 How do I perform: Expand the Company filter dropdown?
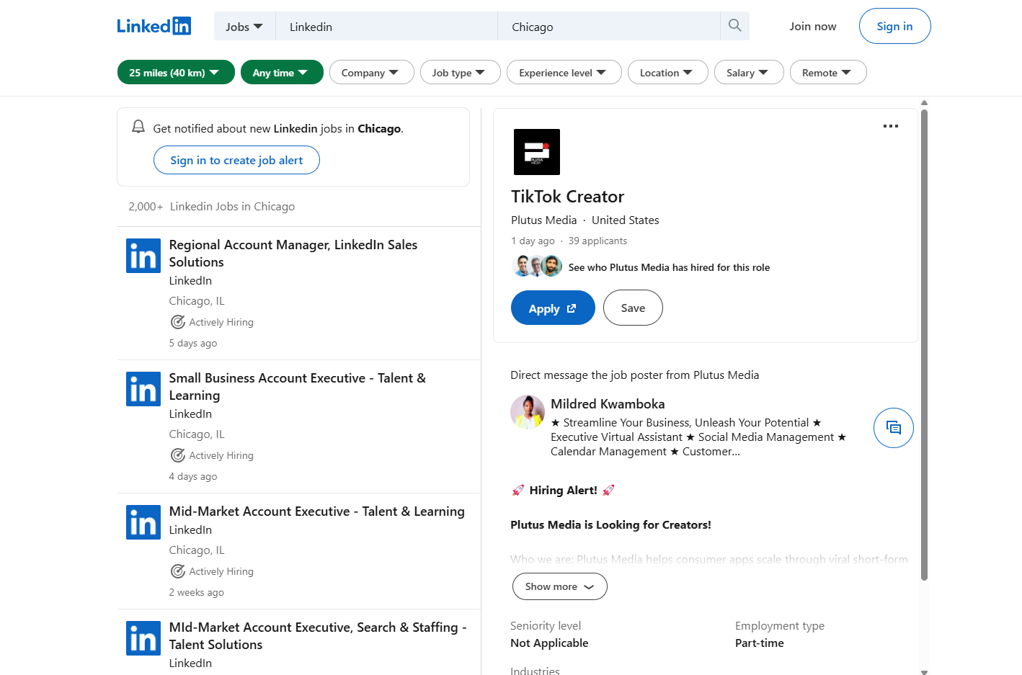tap(371, 72)
